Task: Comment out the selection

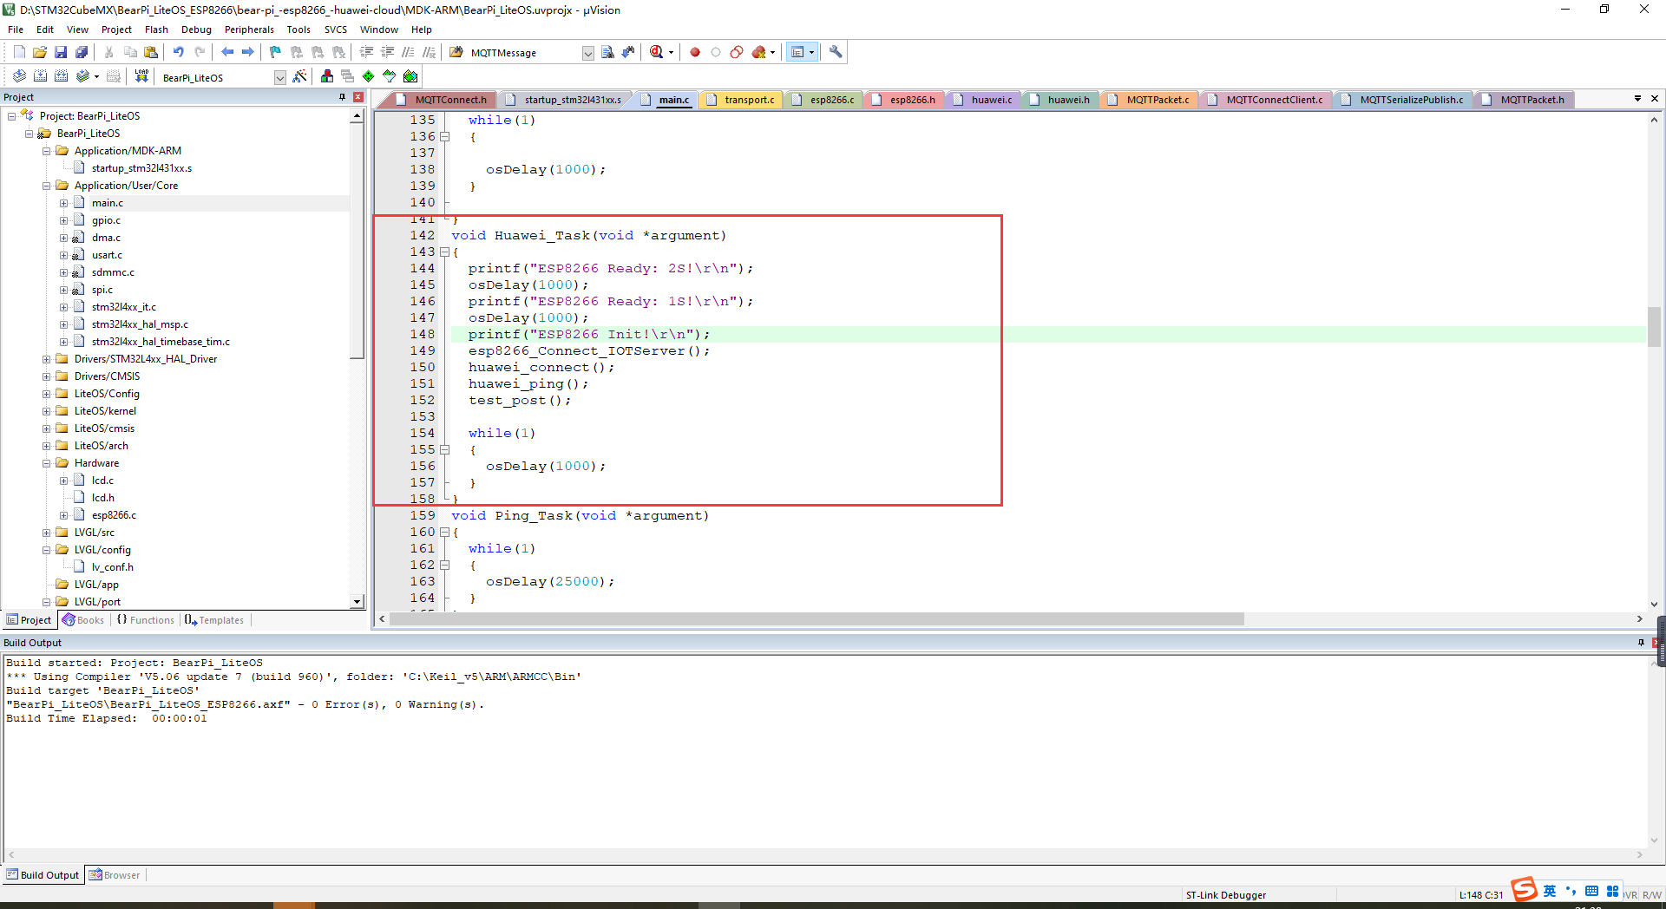Action: pos(408,52)
